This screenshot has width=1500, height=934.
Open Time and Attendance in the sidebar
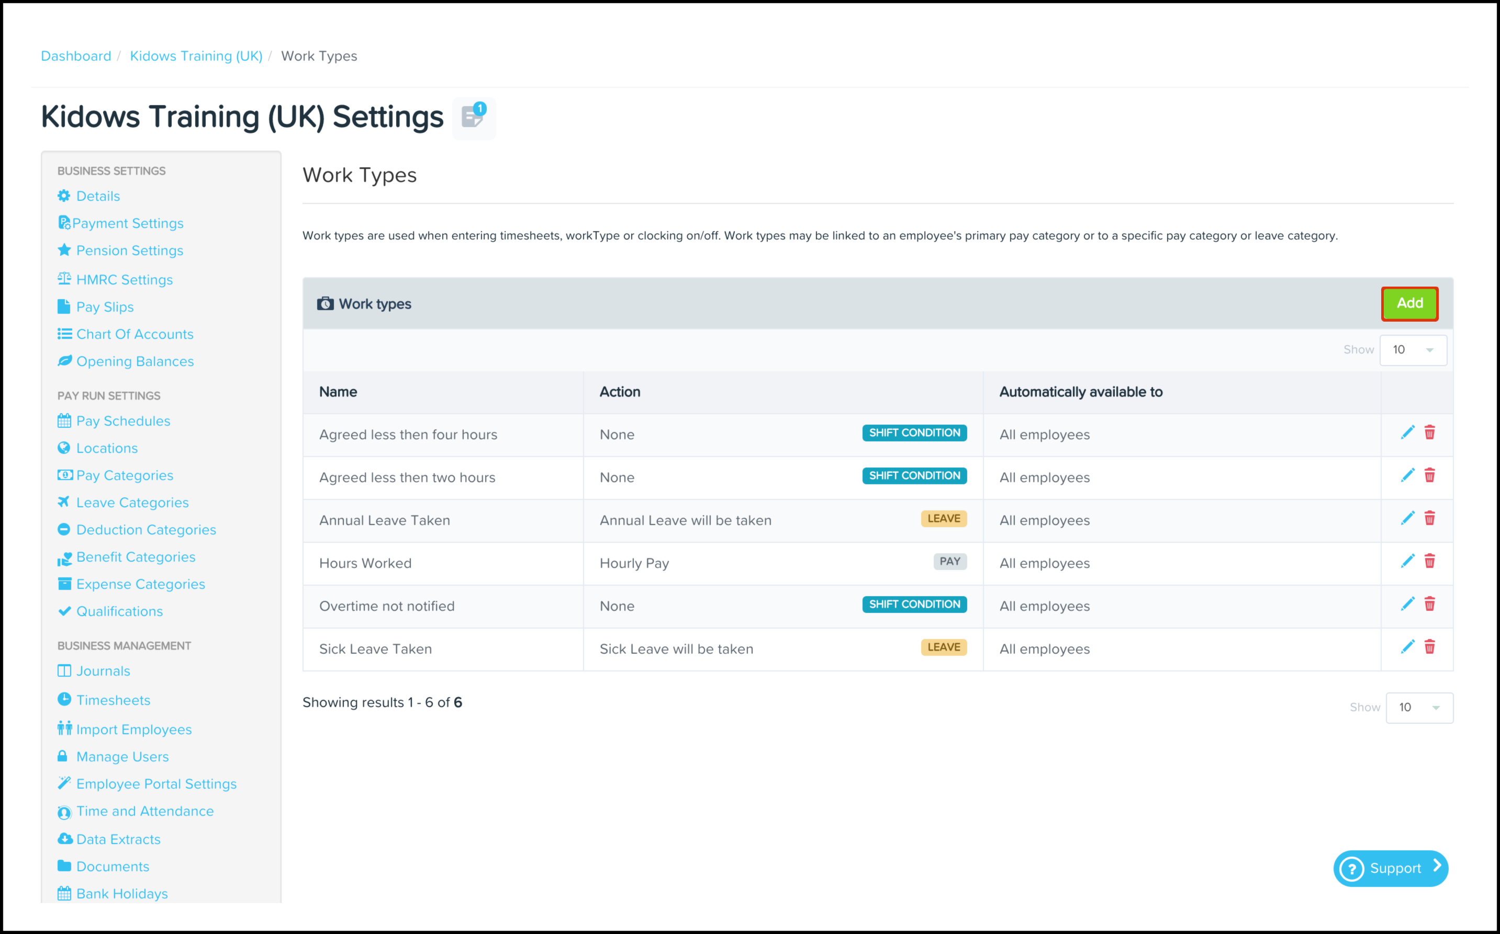point(145,811)
